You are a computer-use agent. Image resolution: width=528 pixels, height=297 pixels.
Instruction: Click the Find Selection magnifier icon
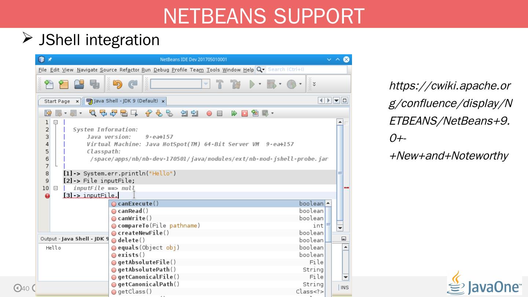click(x=92, y=113)
